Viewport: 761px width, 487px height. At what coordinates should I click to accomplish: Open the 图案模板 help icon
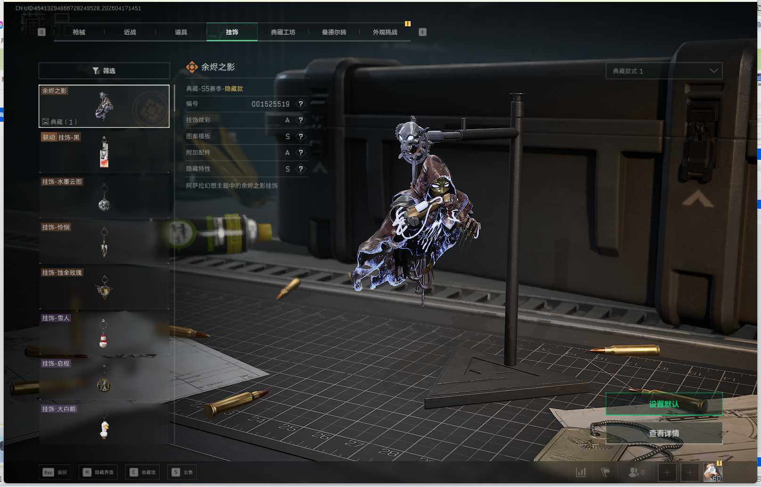coord(300,136)
